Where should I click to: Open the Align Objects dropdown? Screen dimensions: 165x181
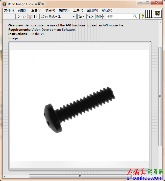81,17
